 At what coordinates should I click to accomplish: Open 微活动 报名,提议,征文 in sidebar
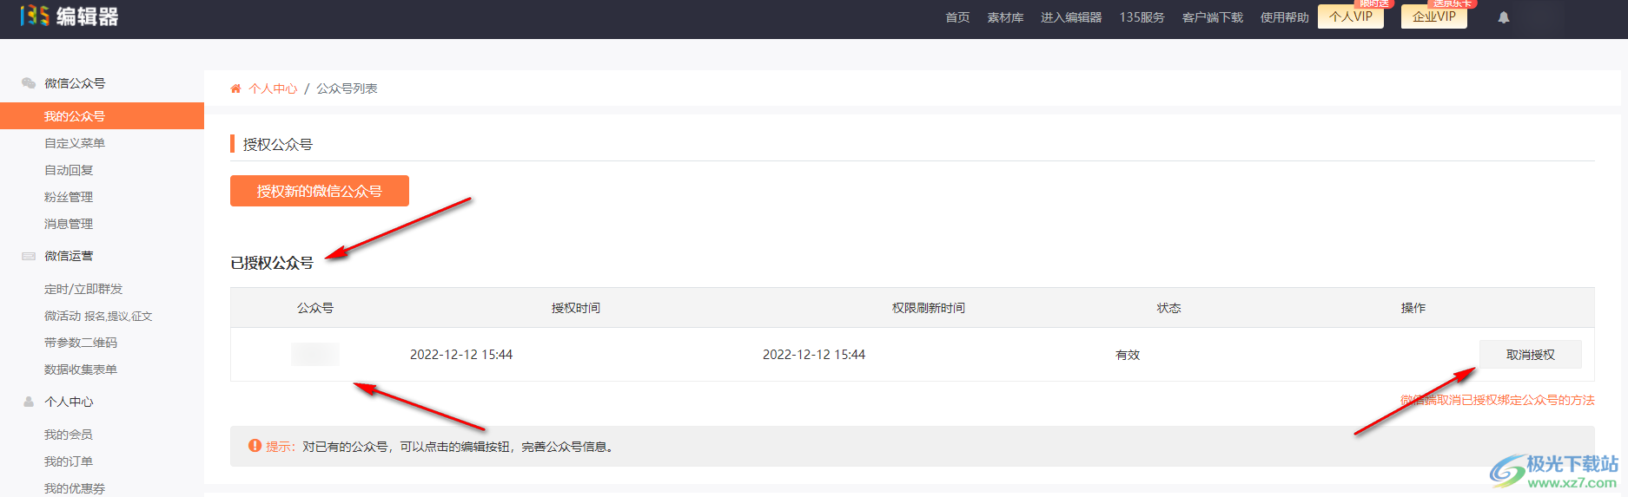(98, 316)
